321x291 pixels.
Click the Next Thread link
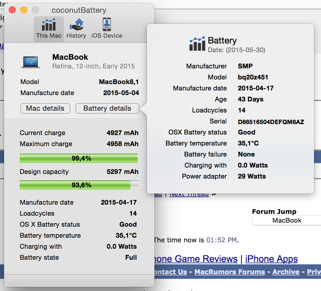click(x=189, y=194)
